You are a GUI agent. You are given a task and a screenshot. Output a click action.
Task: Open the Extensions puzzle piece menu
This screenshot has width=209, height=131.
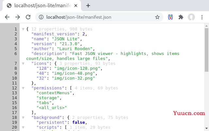[x=181, y=17]
